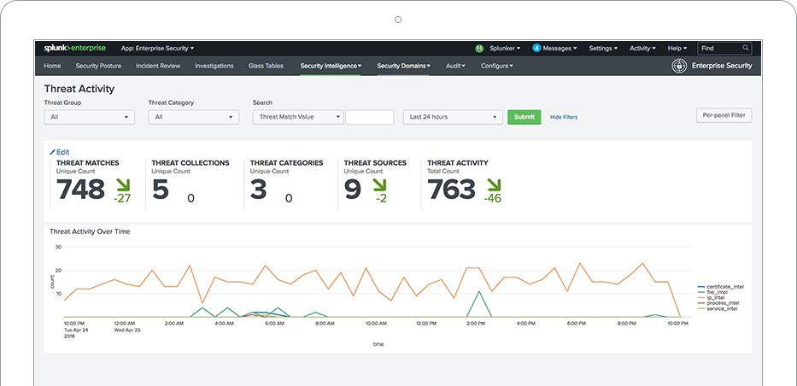The image size is (797, 386).
Task: Open the Security Intelligence menu
Action: point(331,66)
